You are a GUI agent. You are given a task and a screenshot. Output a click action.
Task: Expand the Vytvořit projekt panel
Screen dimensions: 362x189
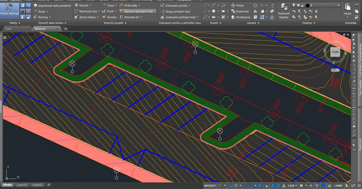point(115,23)
